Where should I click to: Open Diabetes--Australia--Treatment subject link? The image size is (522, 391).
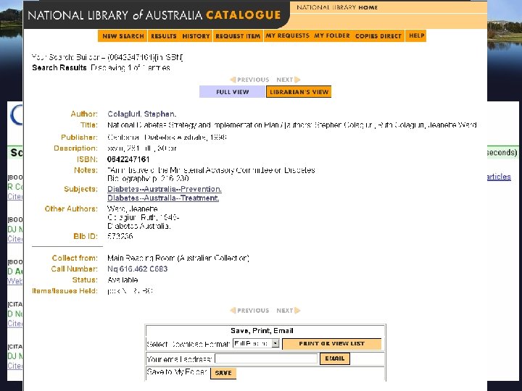(x=163, y=198)
